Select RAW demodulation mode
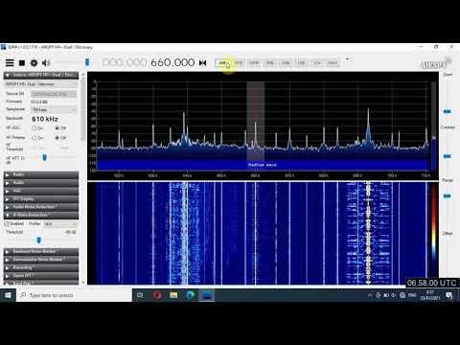This screenshot has height=345, width=460. click(x=333, y=63)
